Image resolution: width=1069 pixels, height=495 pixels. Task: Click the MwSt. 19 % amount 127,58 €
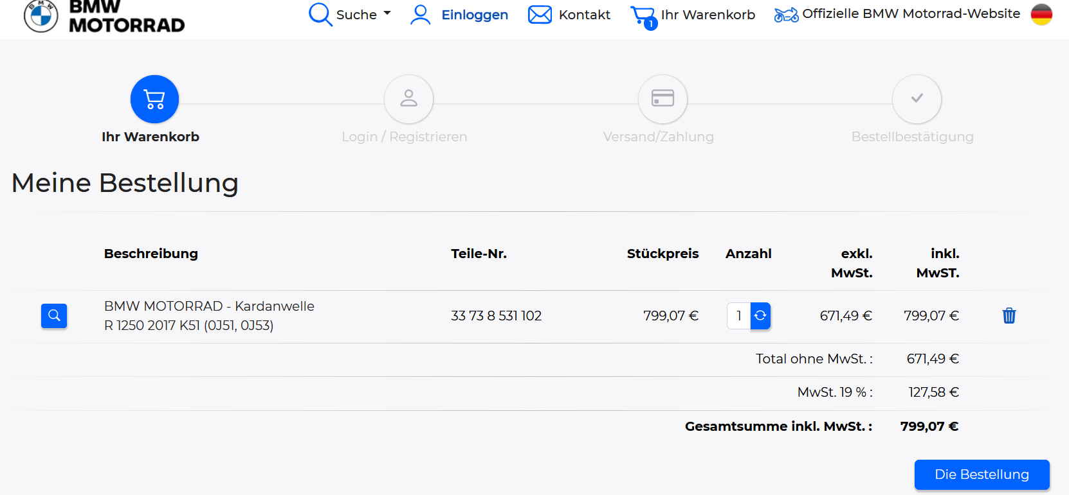point(933,392)
